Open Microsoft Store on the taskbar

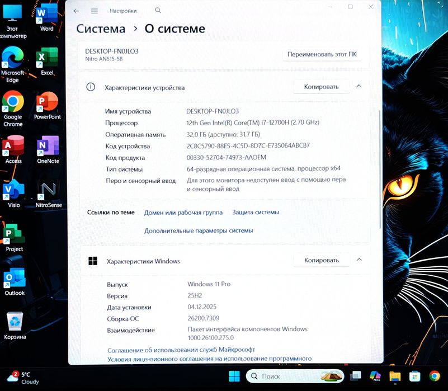[x=414, y=376]
